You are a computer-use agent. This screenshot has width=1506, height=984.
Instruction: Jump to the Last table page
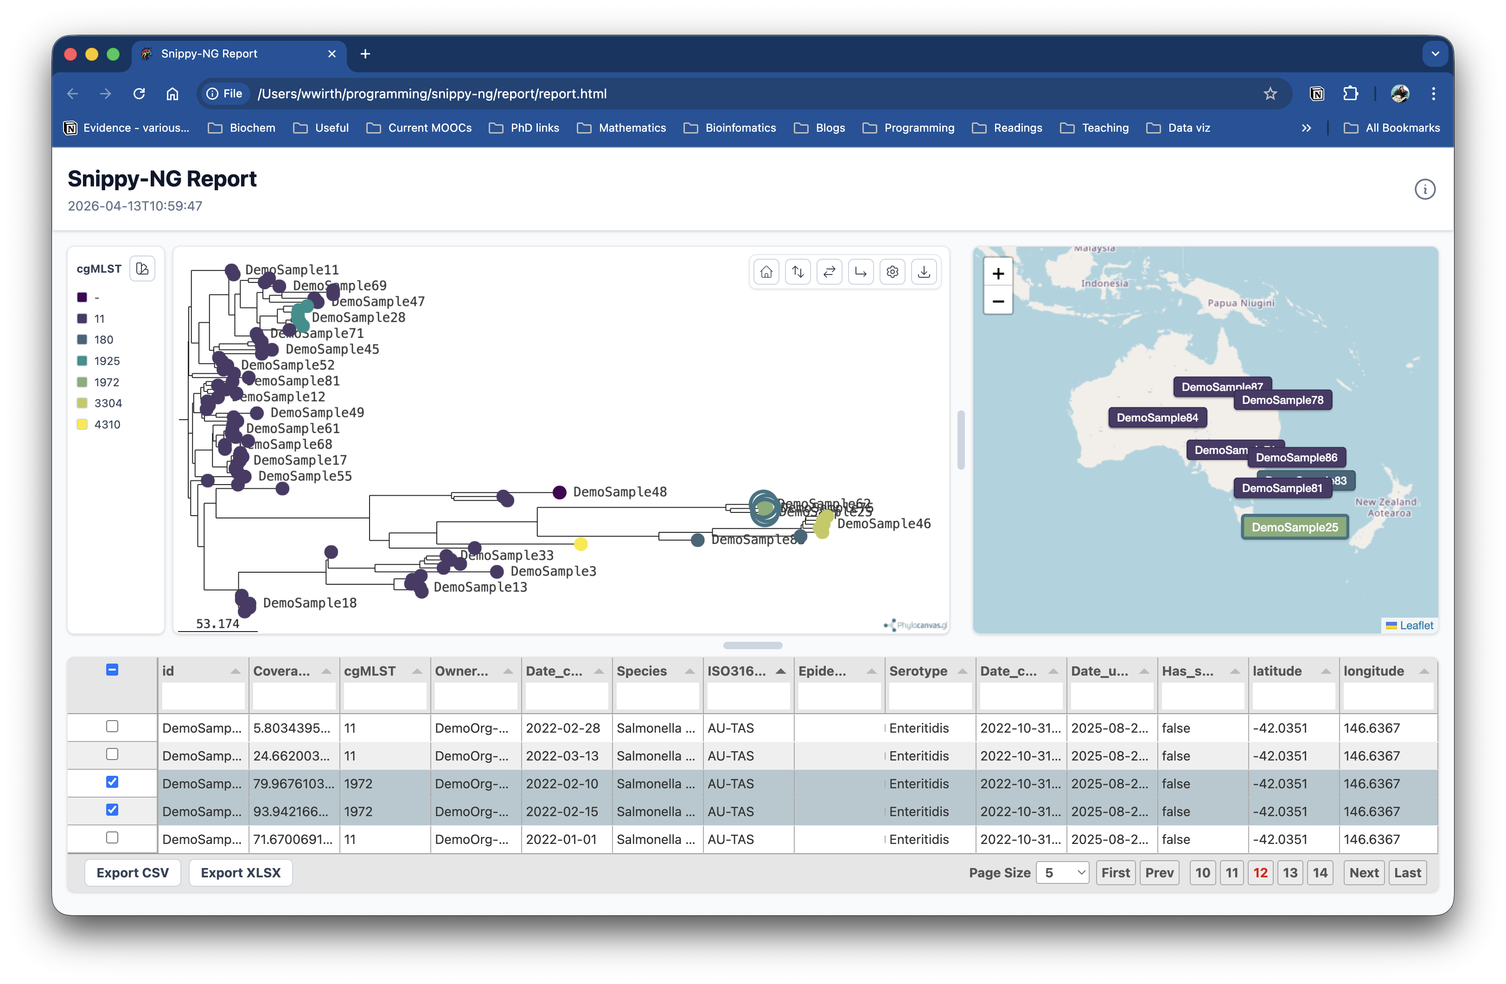[1407, 873]
